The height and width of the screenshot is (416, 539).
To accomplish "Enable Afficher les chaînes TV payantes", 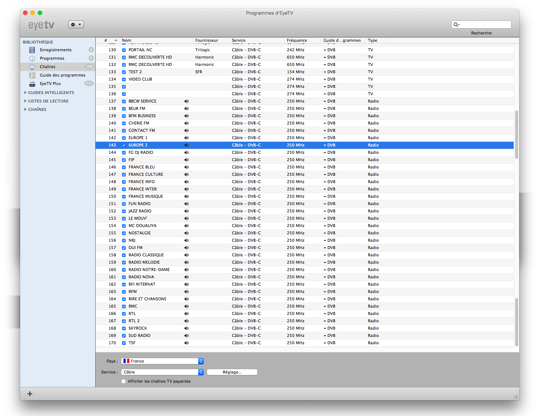I will [x=123, y=381].
